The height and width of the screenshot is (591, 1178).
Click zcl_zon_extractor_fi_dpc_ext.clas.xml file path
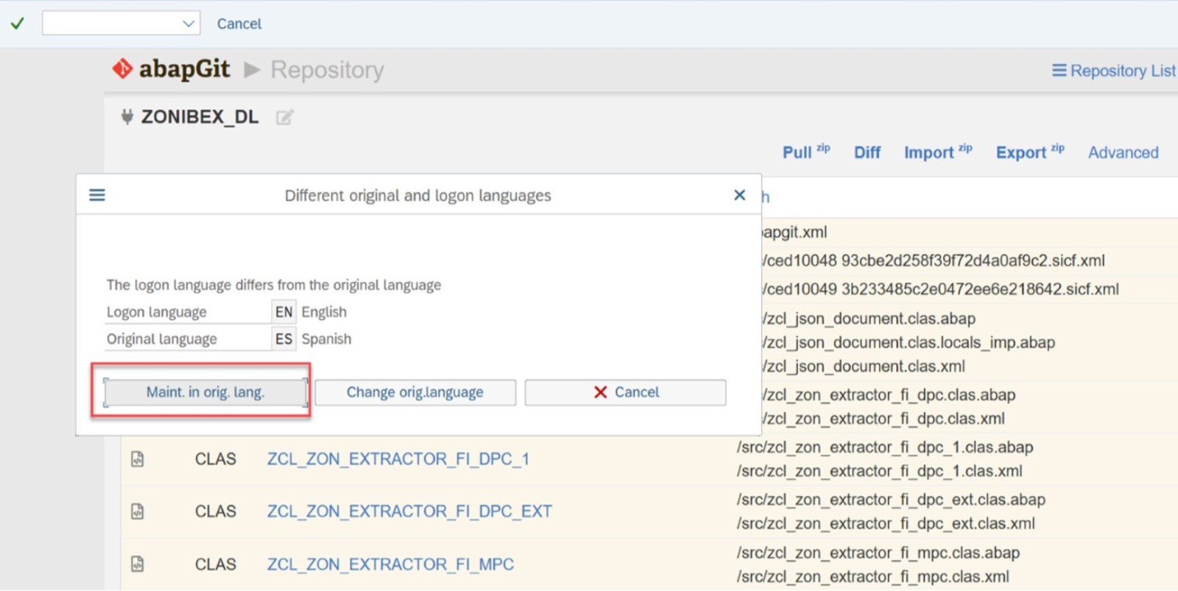(886, 523)
